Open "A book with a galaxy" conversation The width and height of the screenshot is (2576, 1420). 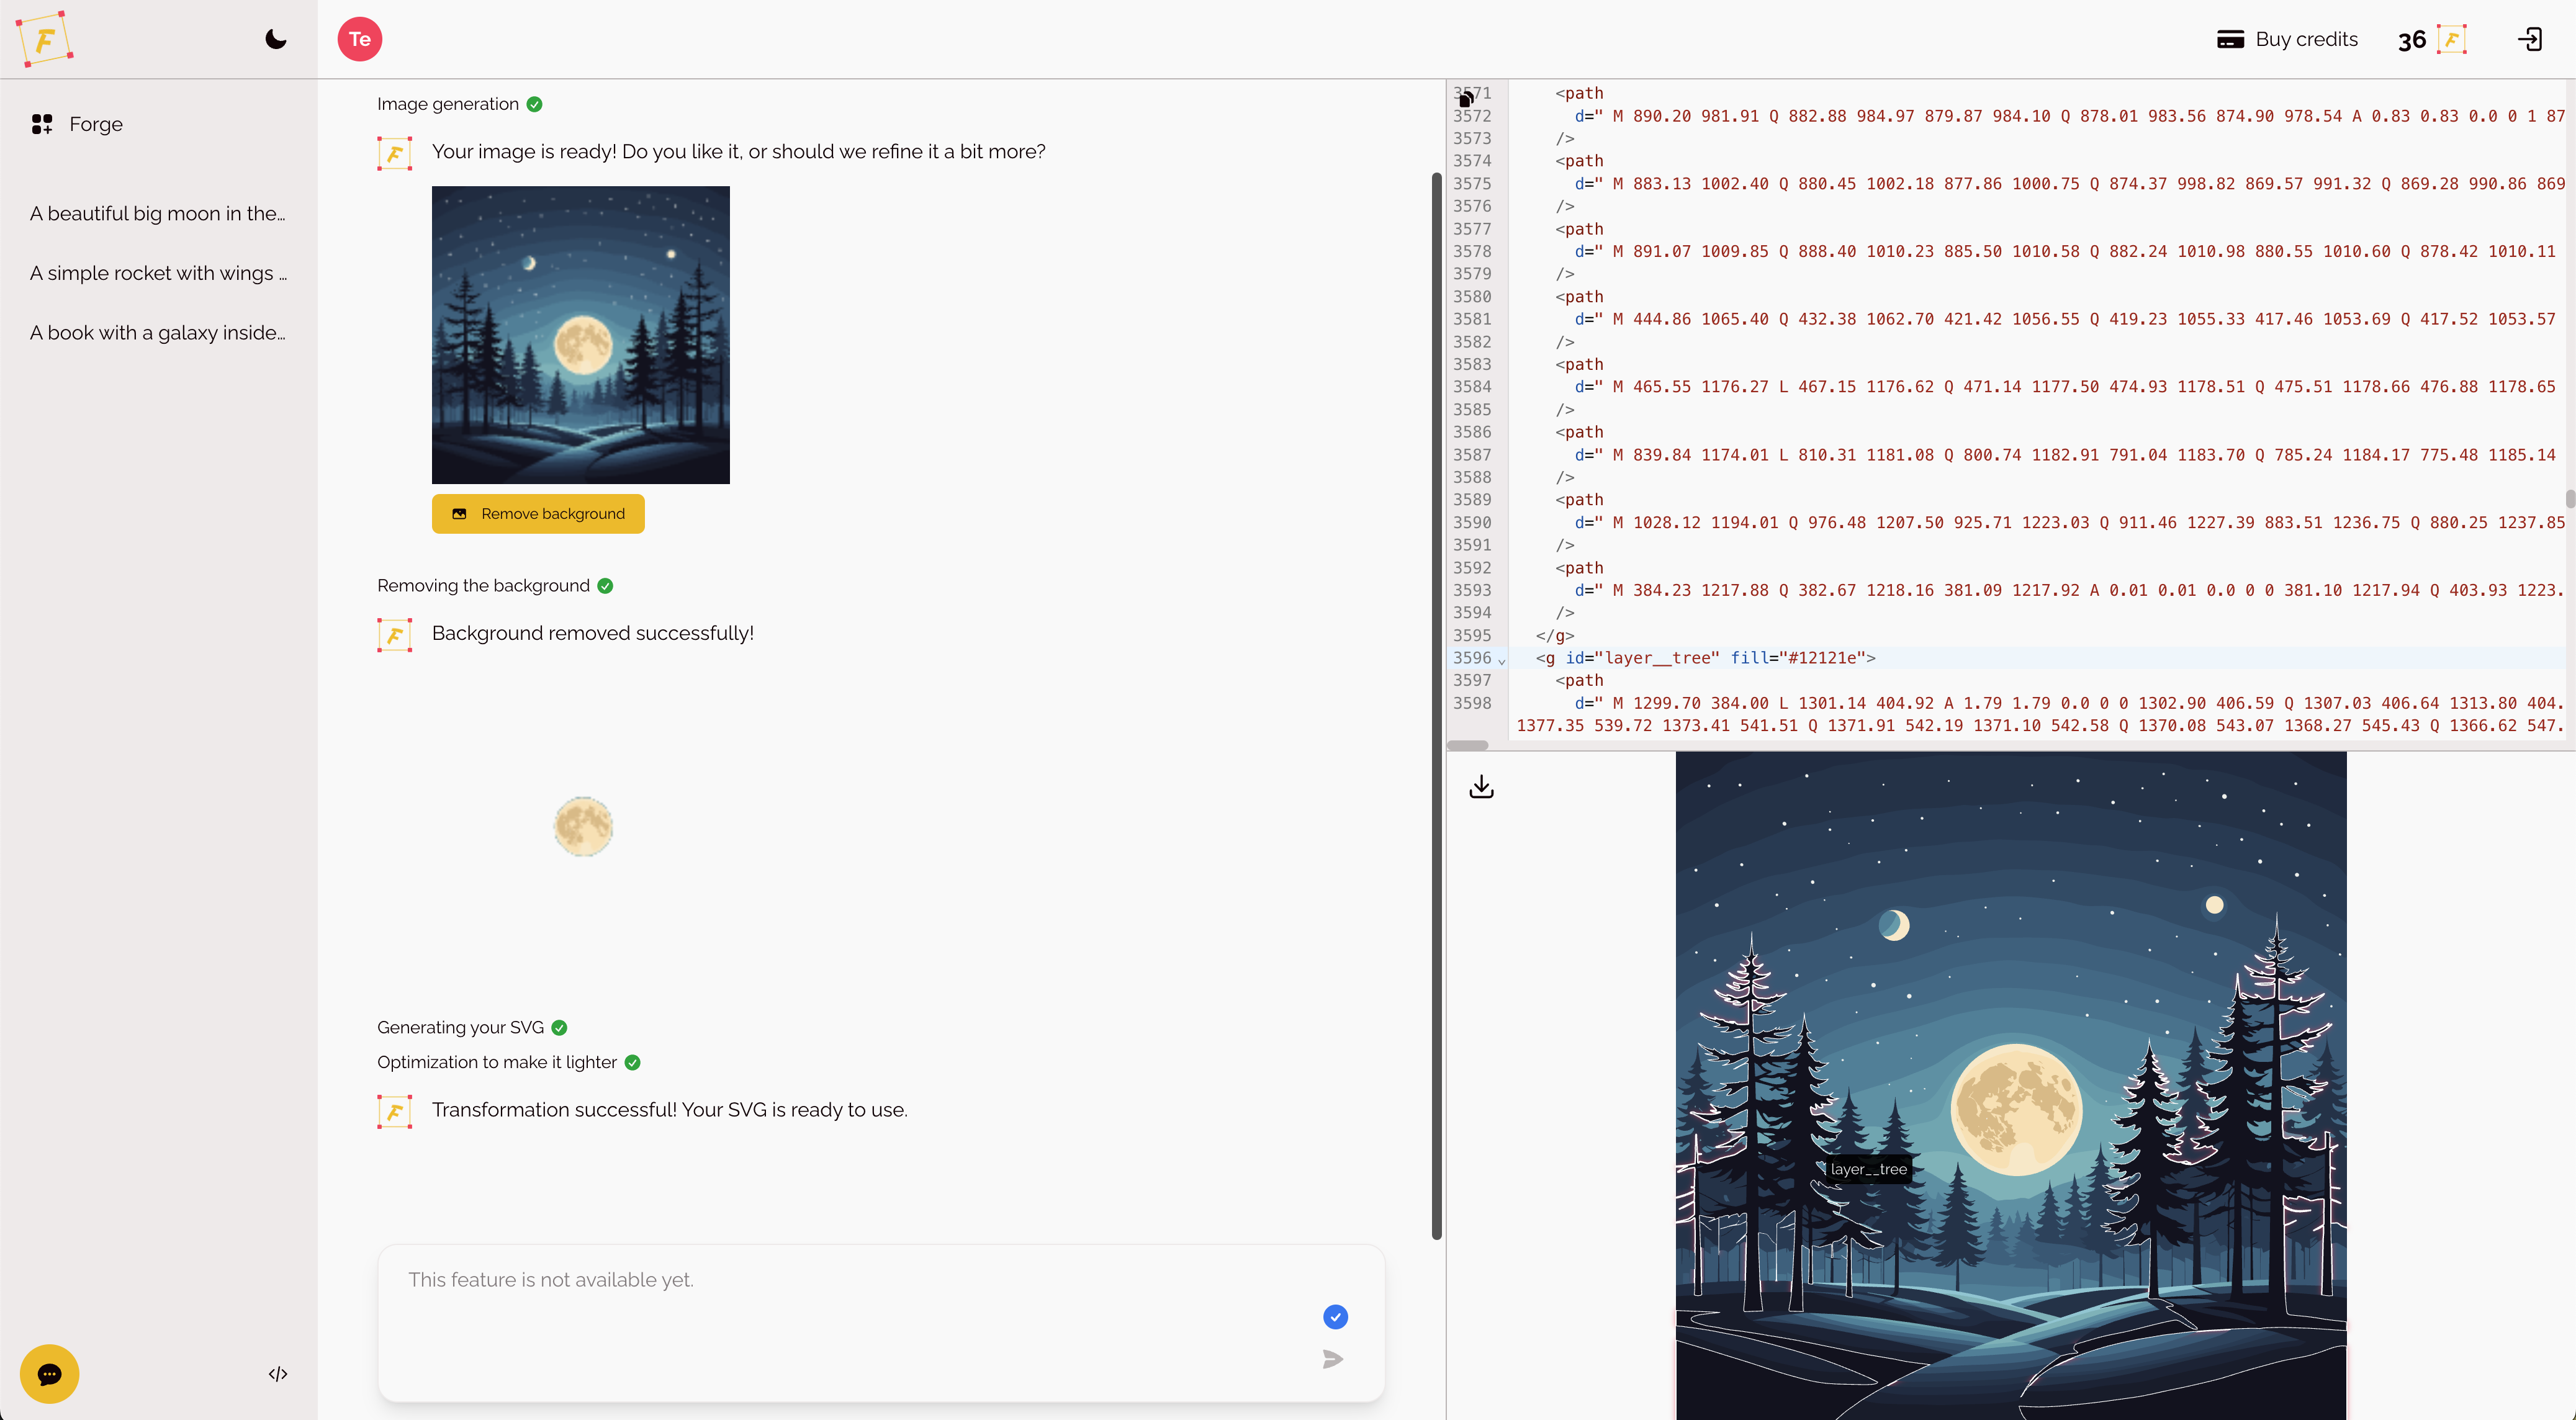coord(157,332)
